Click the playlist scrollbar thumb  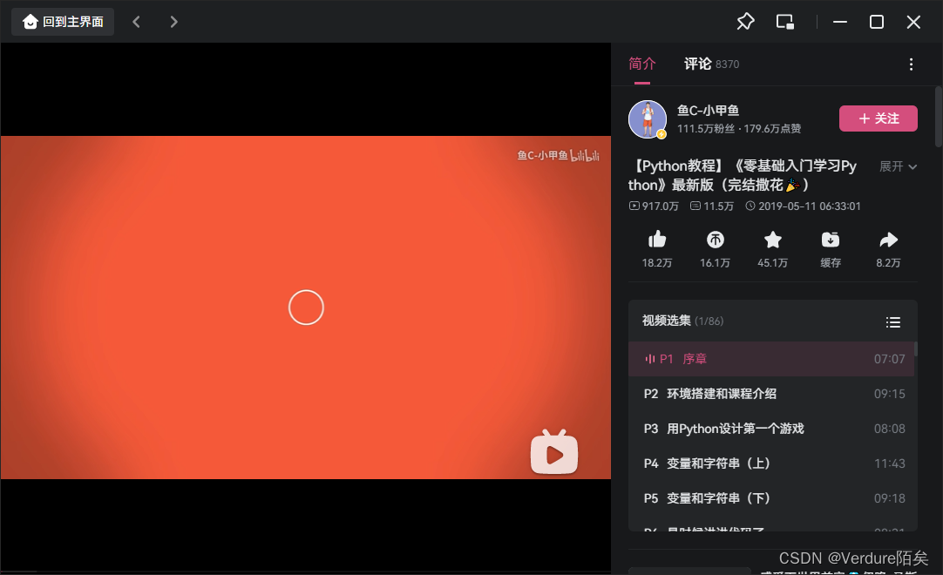click(x=916, y=349)
